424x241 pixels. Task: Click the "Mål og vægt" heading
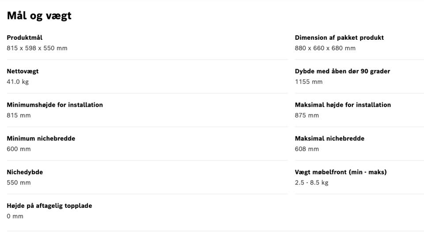(39, 16)
